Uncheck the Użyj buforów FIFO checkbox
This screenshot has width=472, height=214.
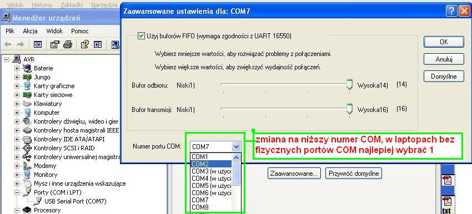coord(141,36)
